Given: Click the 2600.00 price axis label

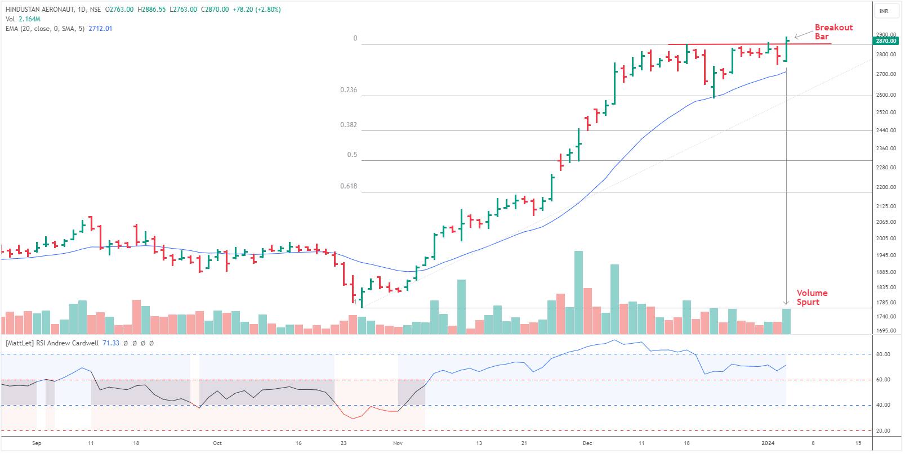Looking at the screenshot, I should [886, 95].
